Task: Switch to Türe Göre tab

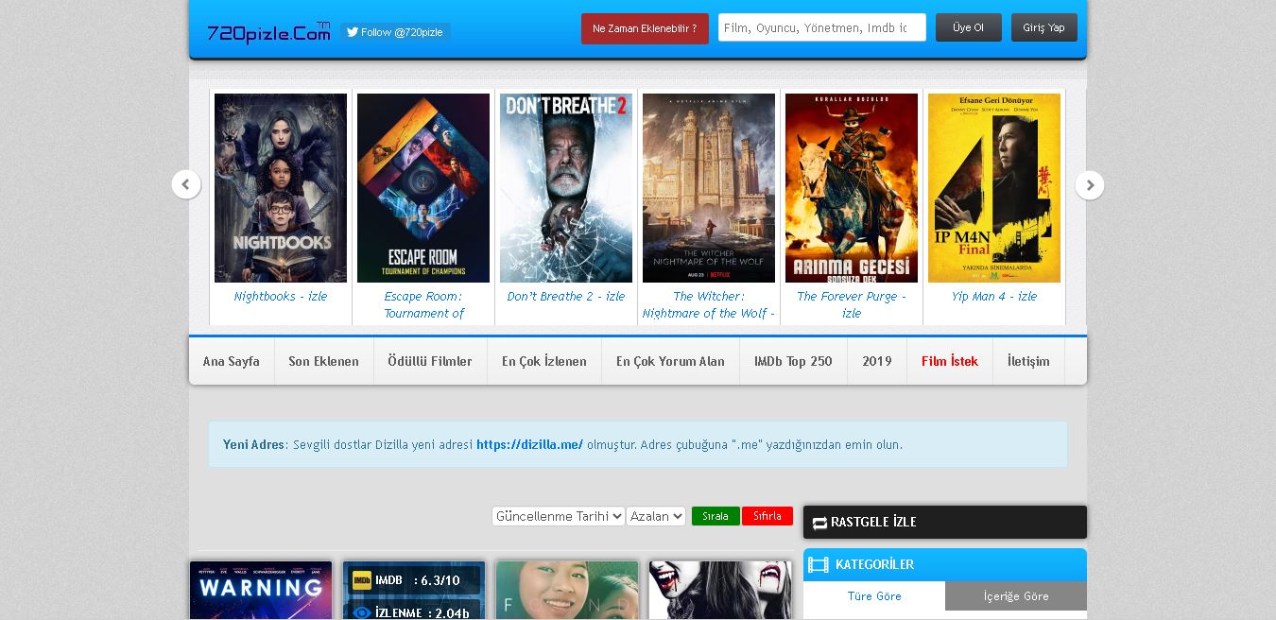Action: (x=874, y=596)
